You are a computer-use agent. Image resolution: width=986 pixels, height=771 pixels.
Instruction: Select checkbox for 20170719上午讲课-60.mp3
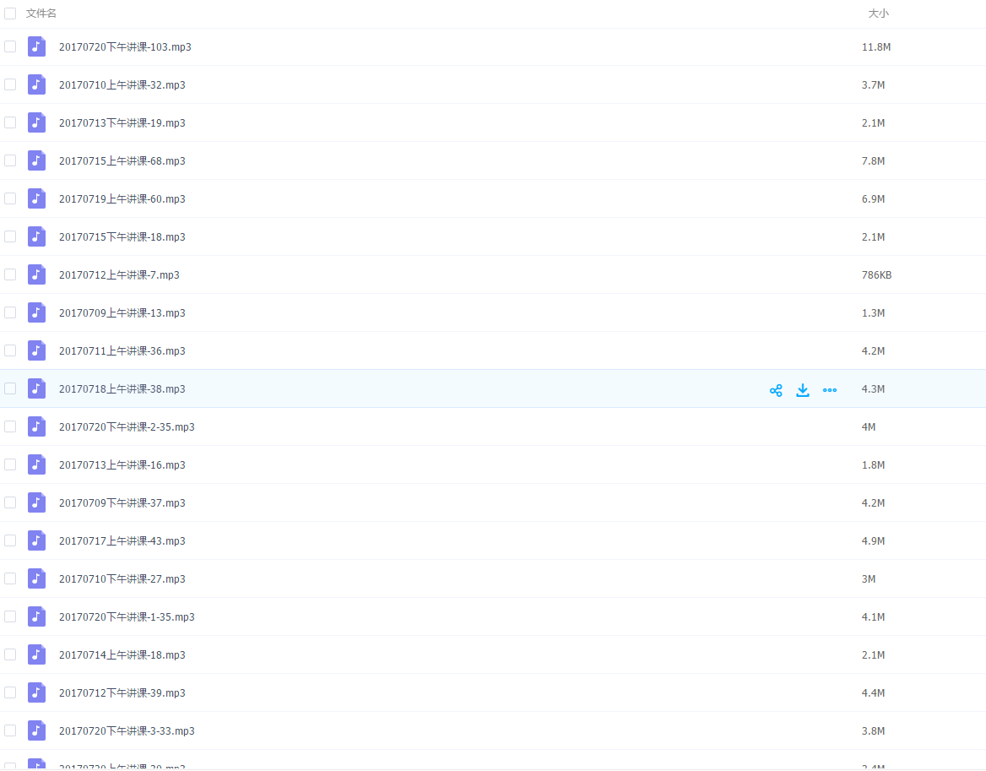coord(10,198)
